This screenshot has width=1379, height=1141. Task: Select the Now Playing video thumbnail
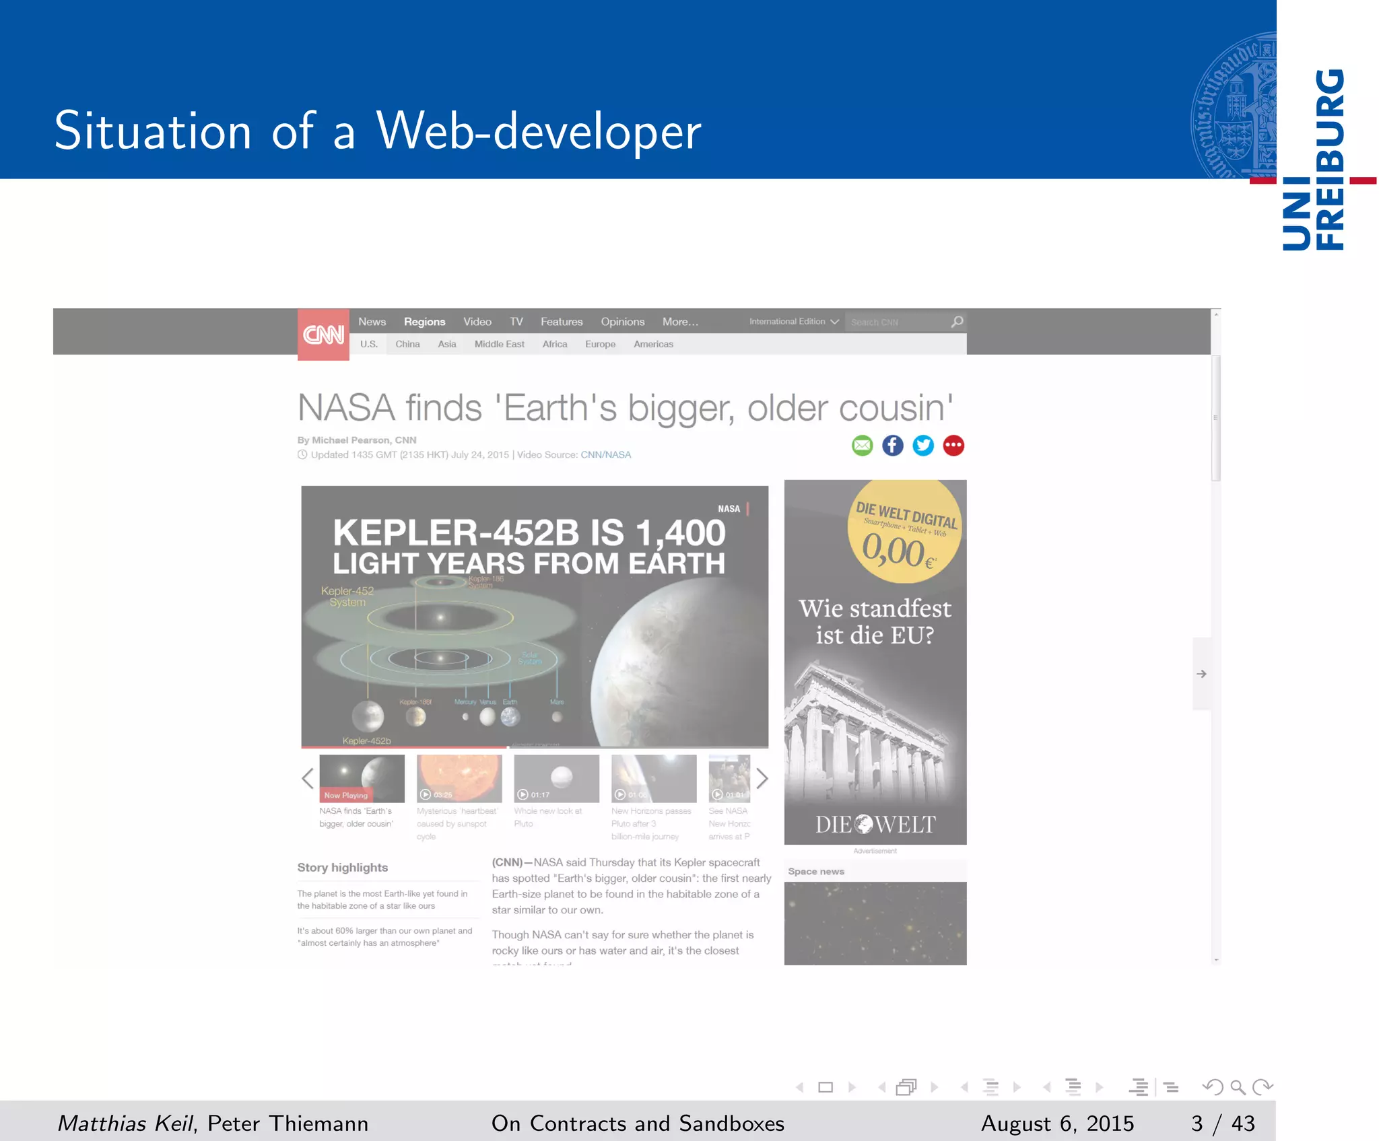coord(362,779)
